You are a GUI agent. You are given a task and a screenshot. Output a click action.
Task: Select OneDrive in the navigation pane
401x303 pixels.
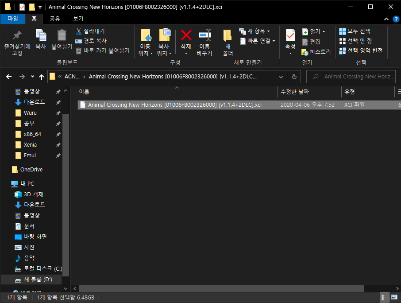[x=31, y=170]
